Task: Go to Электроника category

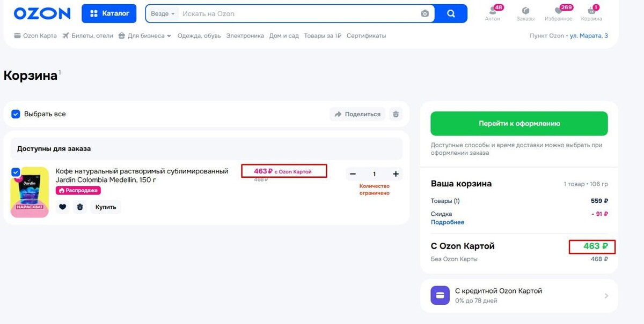Action: pyautogui.click(x=245, y=36)
